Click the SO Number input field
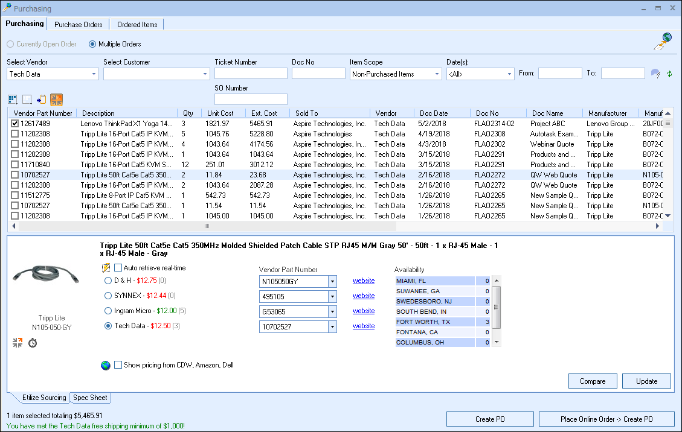 (251, 100)
